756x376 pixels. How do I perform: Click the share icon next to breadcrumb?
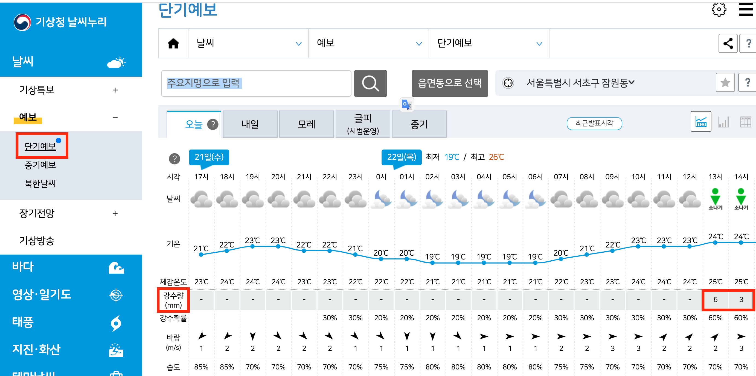[728, 43]
